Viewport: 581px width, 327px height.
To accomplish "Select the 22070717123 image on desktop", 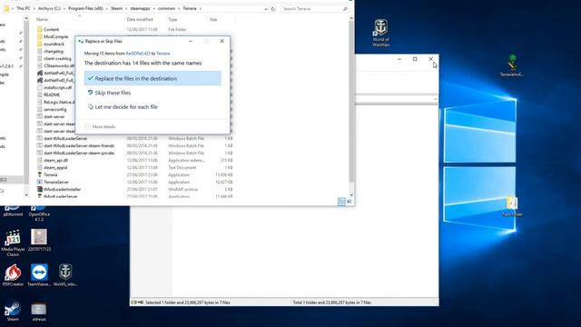I will pyautogui.click(x=39, y=240).
